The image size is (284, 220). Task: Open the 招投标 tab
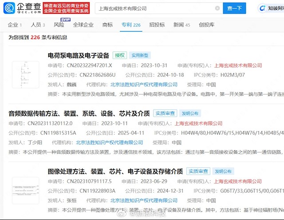tap(157, 25)
